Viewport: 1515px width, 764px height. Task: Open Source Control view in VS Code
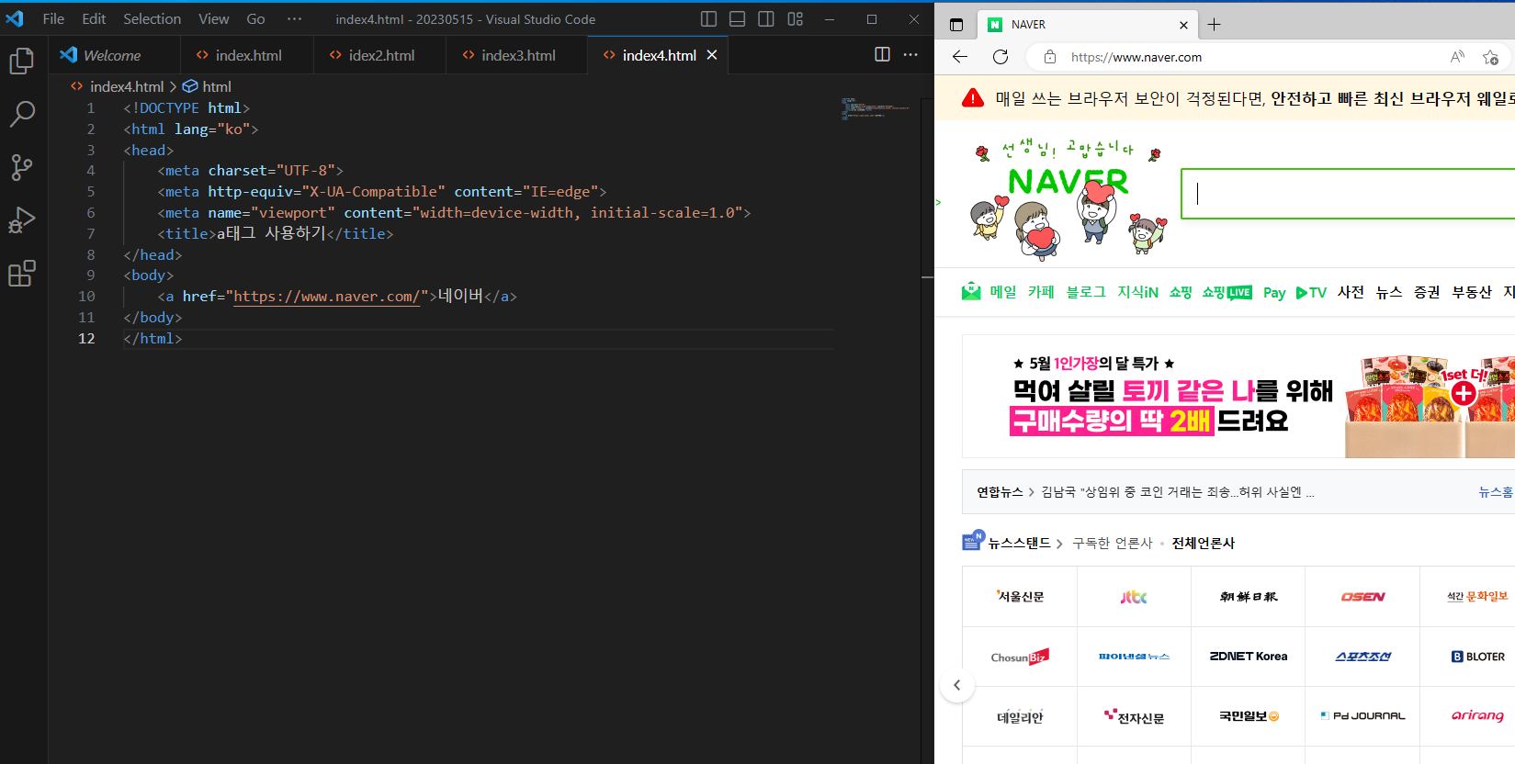(x=22, y=167)
